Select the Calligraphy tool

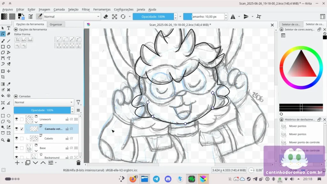[x=9, y=34]
